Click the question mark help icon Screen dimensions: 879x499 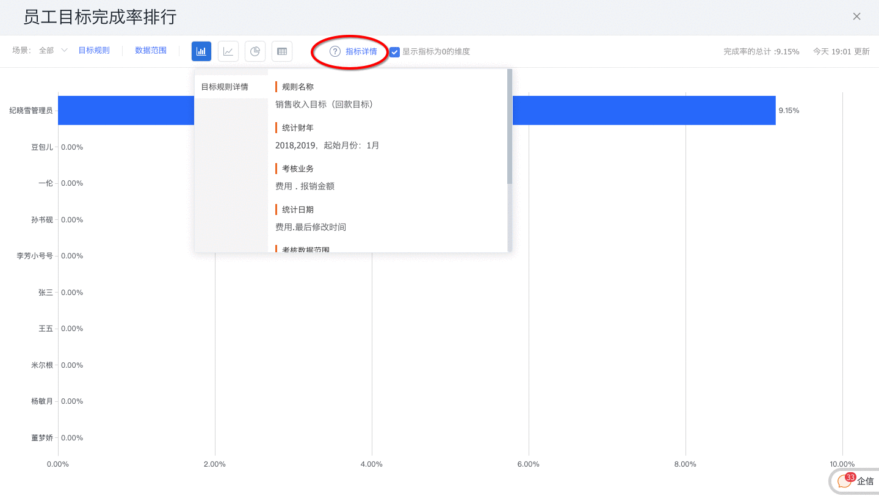pos(335,51)
